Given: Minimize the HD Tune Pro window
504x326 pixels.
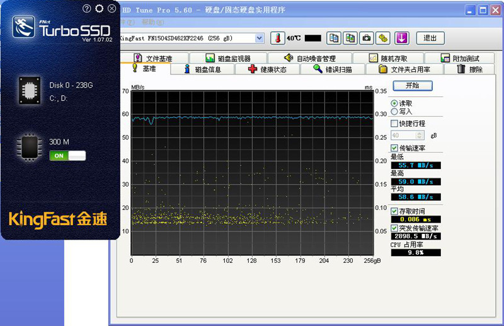Looking at the screenshot, I should pyautogui.click(x=470, y=10).
